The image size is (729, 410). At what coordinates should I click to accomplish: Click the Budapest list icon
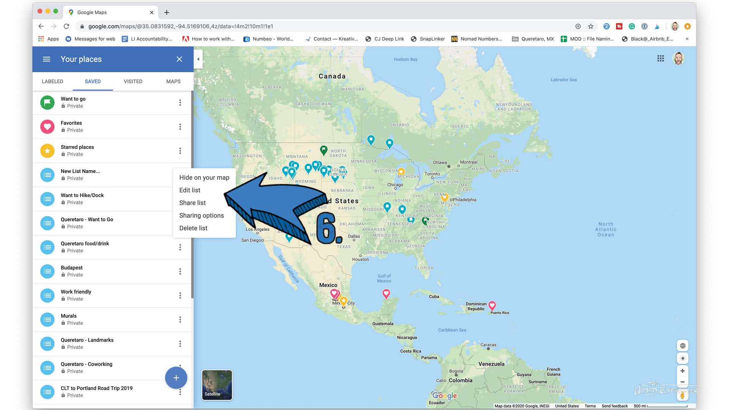click(x=47, y=271)
